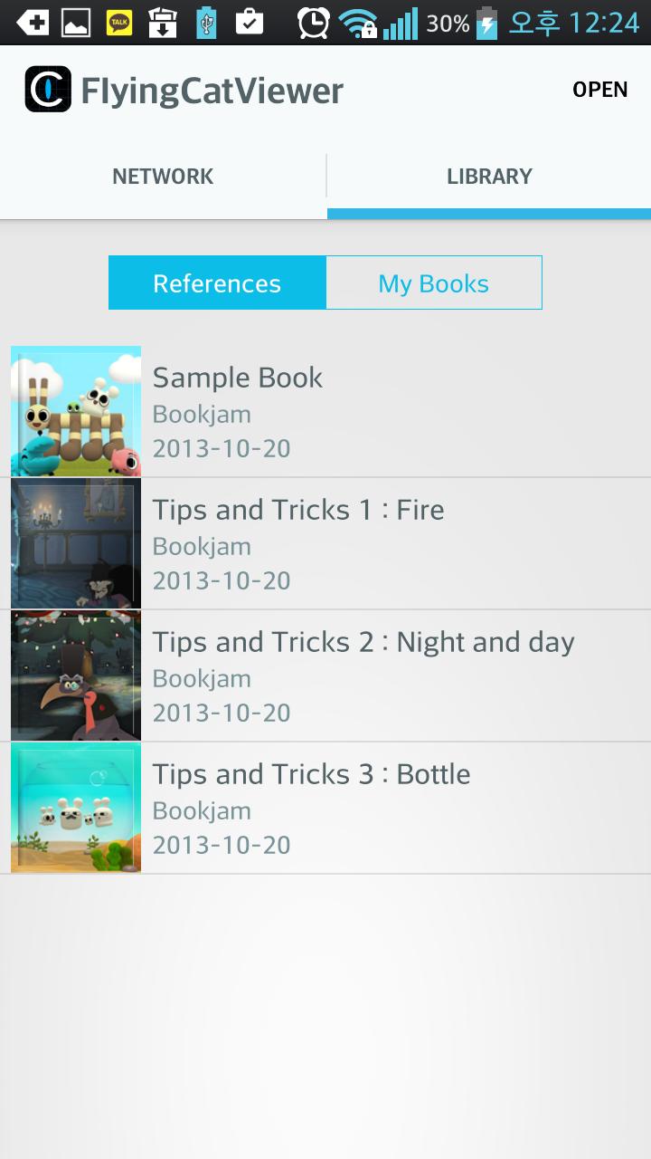Tap the KakaoTalk notification icon
The width and height of the screenshot is (651, 1159).
coord(119,23)
